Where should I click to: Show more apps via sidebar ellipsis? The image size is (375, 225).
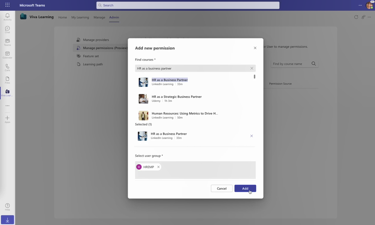[8, 106]
